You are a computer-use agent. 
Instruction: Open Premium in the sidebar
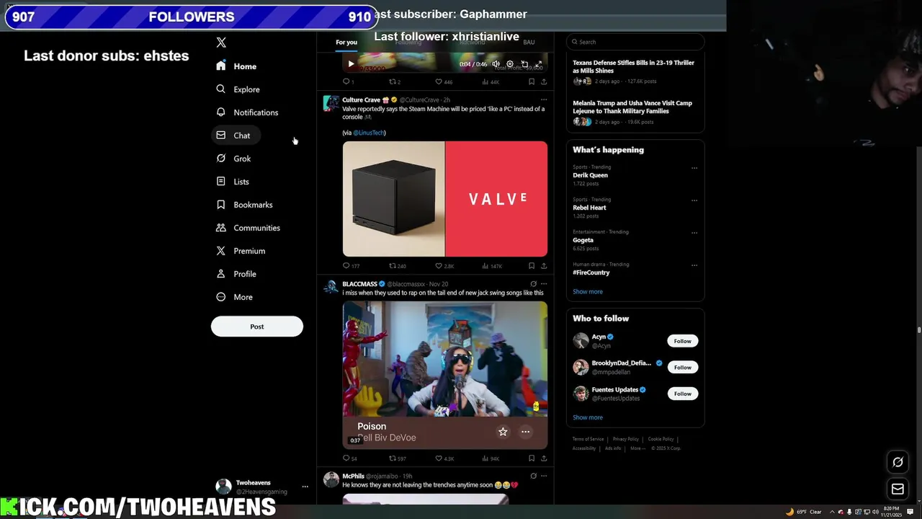pos(241,251)
